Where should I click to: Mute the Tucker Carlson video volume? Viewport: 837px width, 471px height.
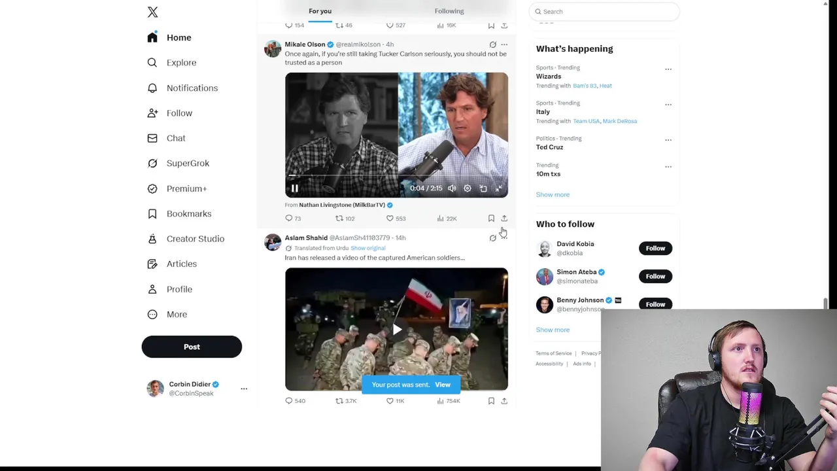[x=452, y=188]
